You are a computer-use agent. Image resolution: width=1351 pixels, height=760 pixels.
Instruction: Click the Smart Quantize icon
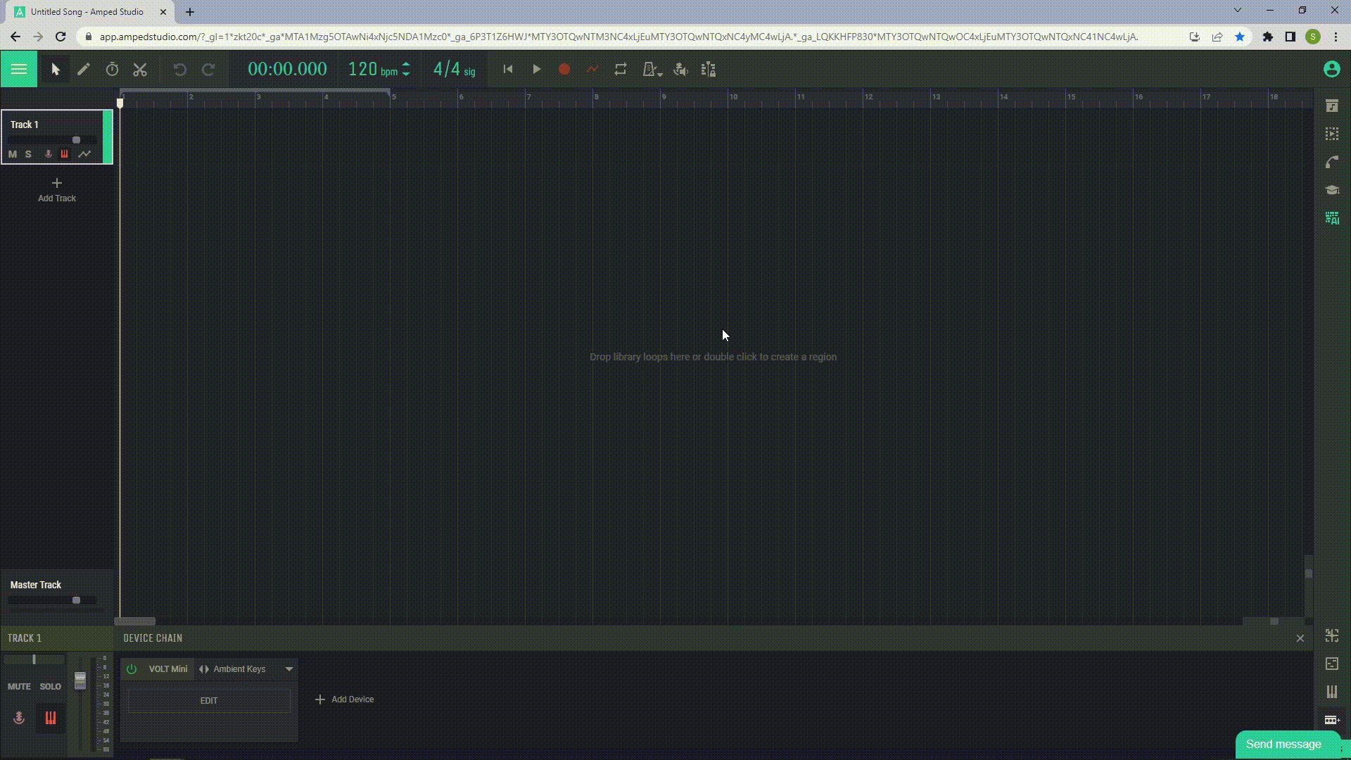(x=707, y=69)
